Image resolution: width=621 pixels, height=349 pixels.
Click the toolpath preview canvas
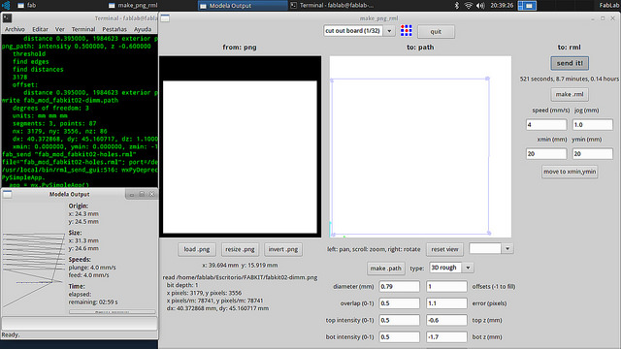pos(420,146)
